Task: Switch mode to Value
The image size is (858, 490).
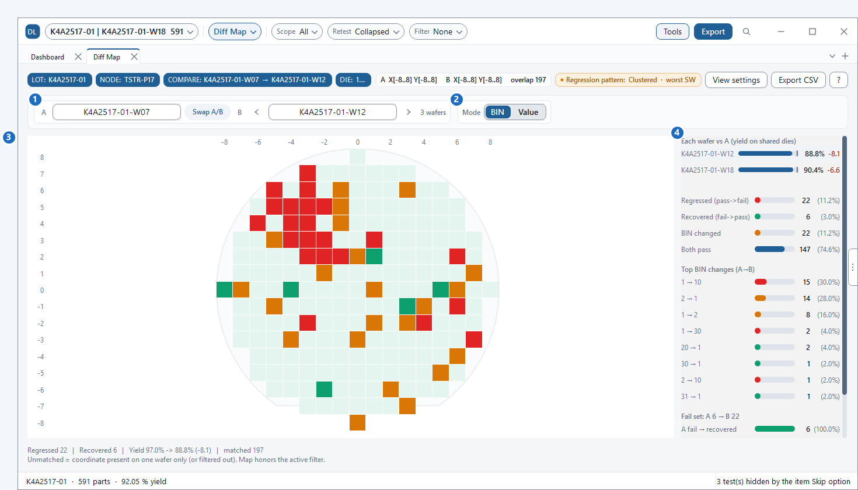Action: click(528, 112)
